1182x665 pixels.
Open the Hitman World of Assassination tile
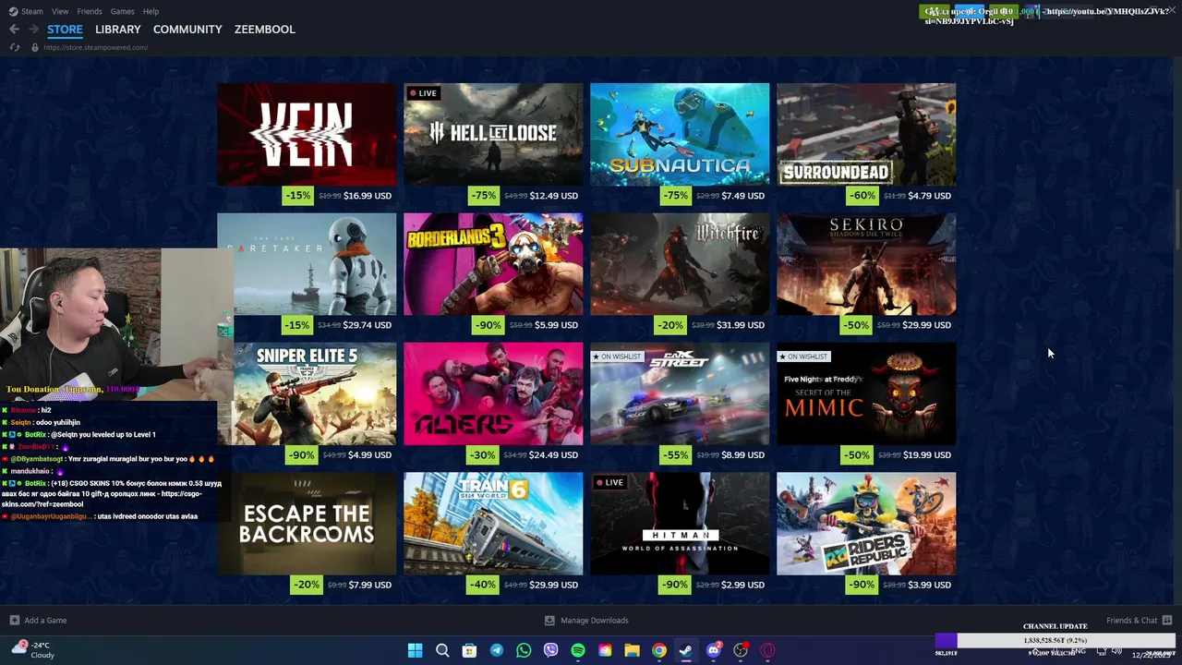(x=680, y=524)
